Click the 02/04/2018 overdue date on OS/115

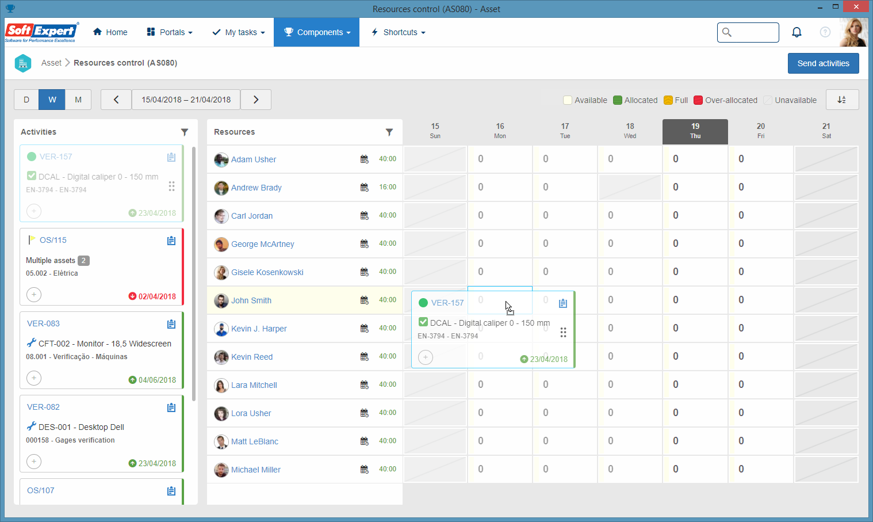point(152,296)
